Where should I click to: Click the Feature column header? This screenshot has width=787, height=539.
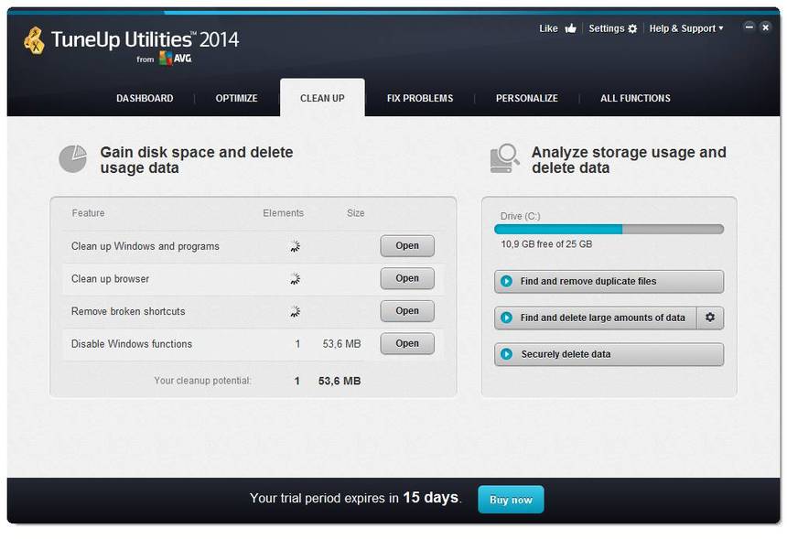(89, 213)
